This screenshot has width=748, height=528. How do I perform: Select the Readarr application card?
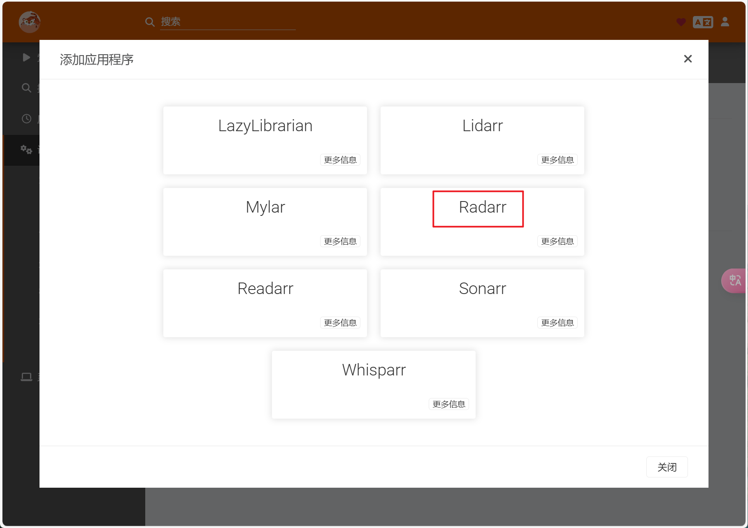265,303
